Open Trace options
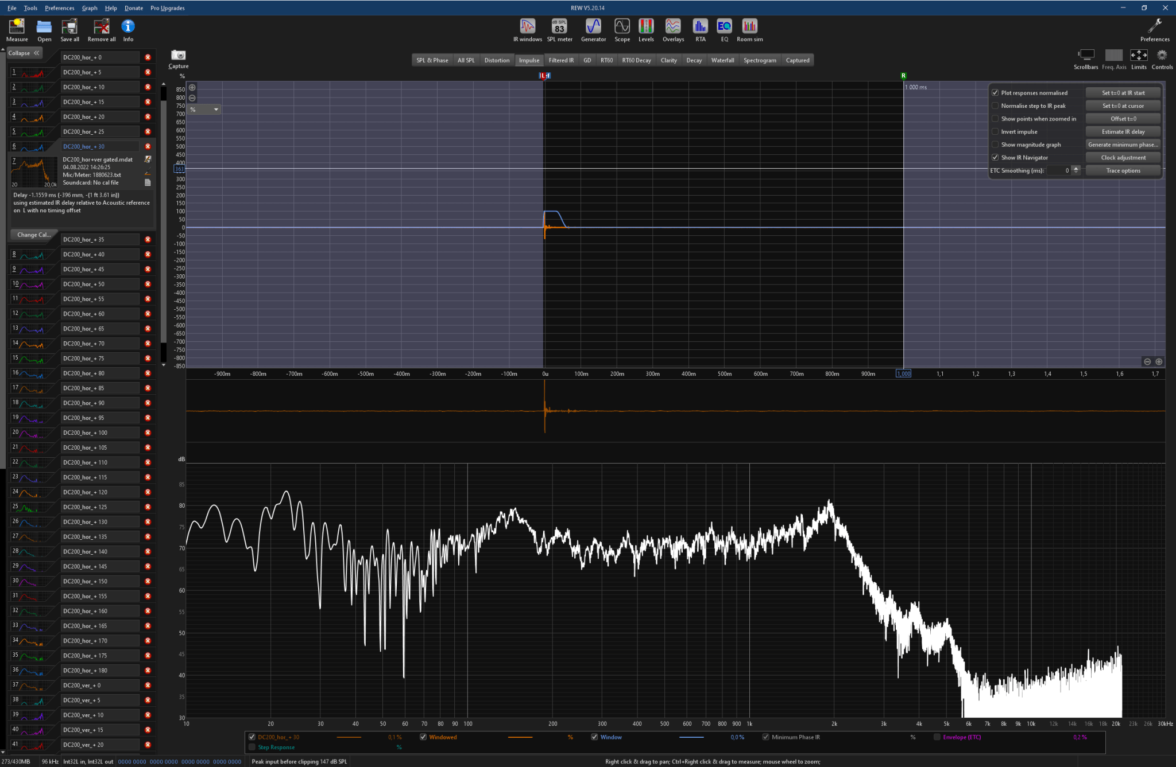 [1123, 170]
